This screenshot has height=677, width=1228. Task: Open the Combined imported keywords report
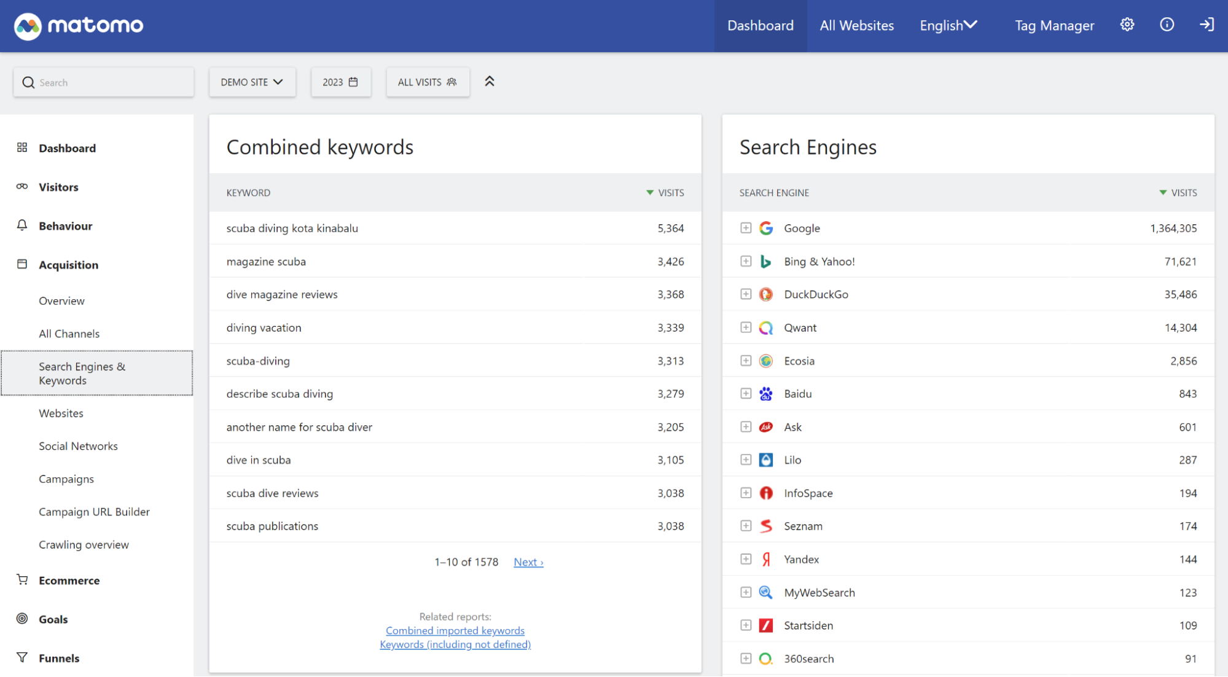(x=455, y=630)
